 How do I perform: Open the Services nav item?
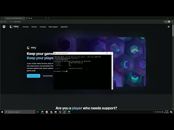coord(34,27)
